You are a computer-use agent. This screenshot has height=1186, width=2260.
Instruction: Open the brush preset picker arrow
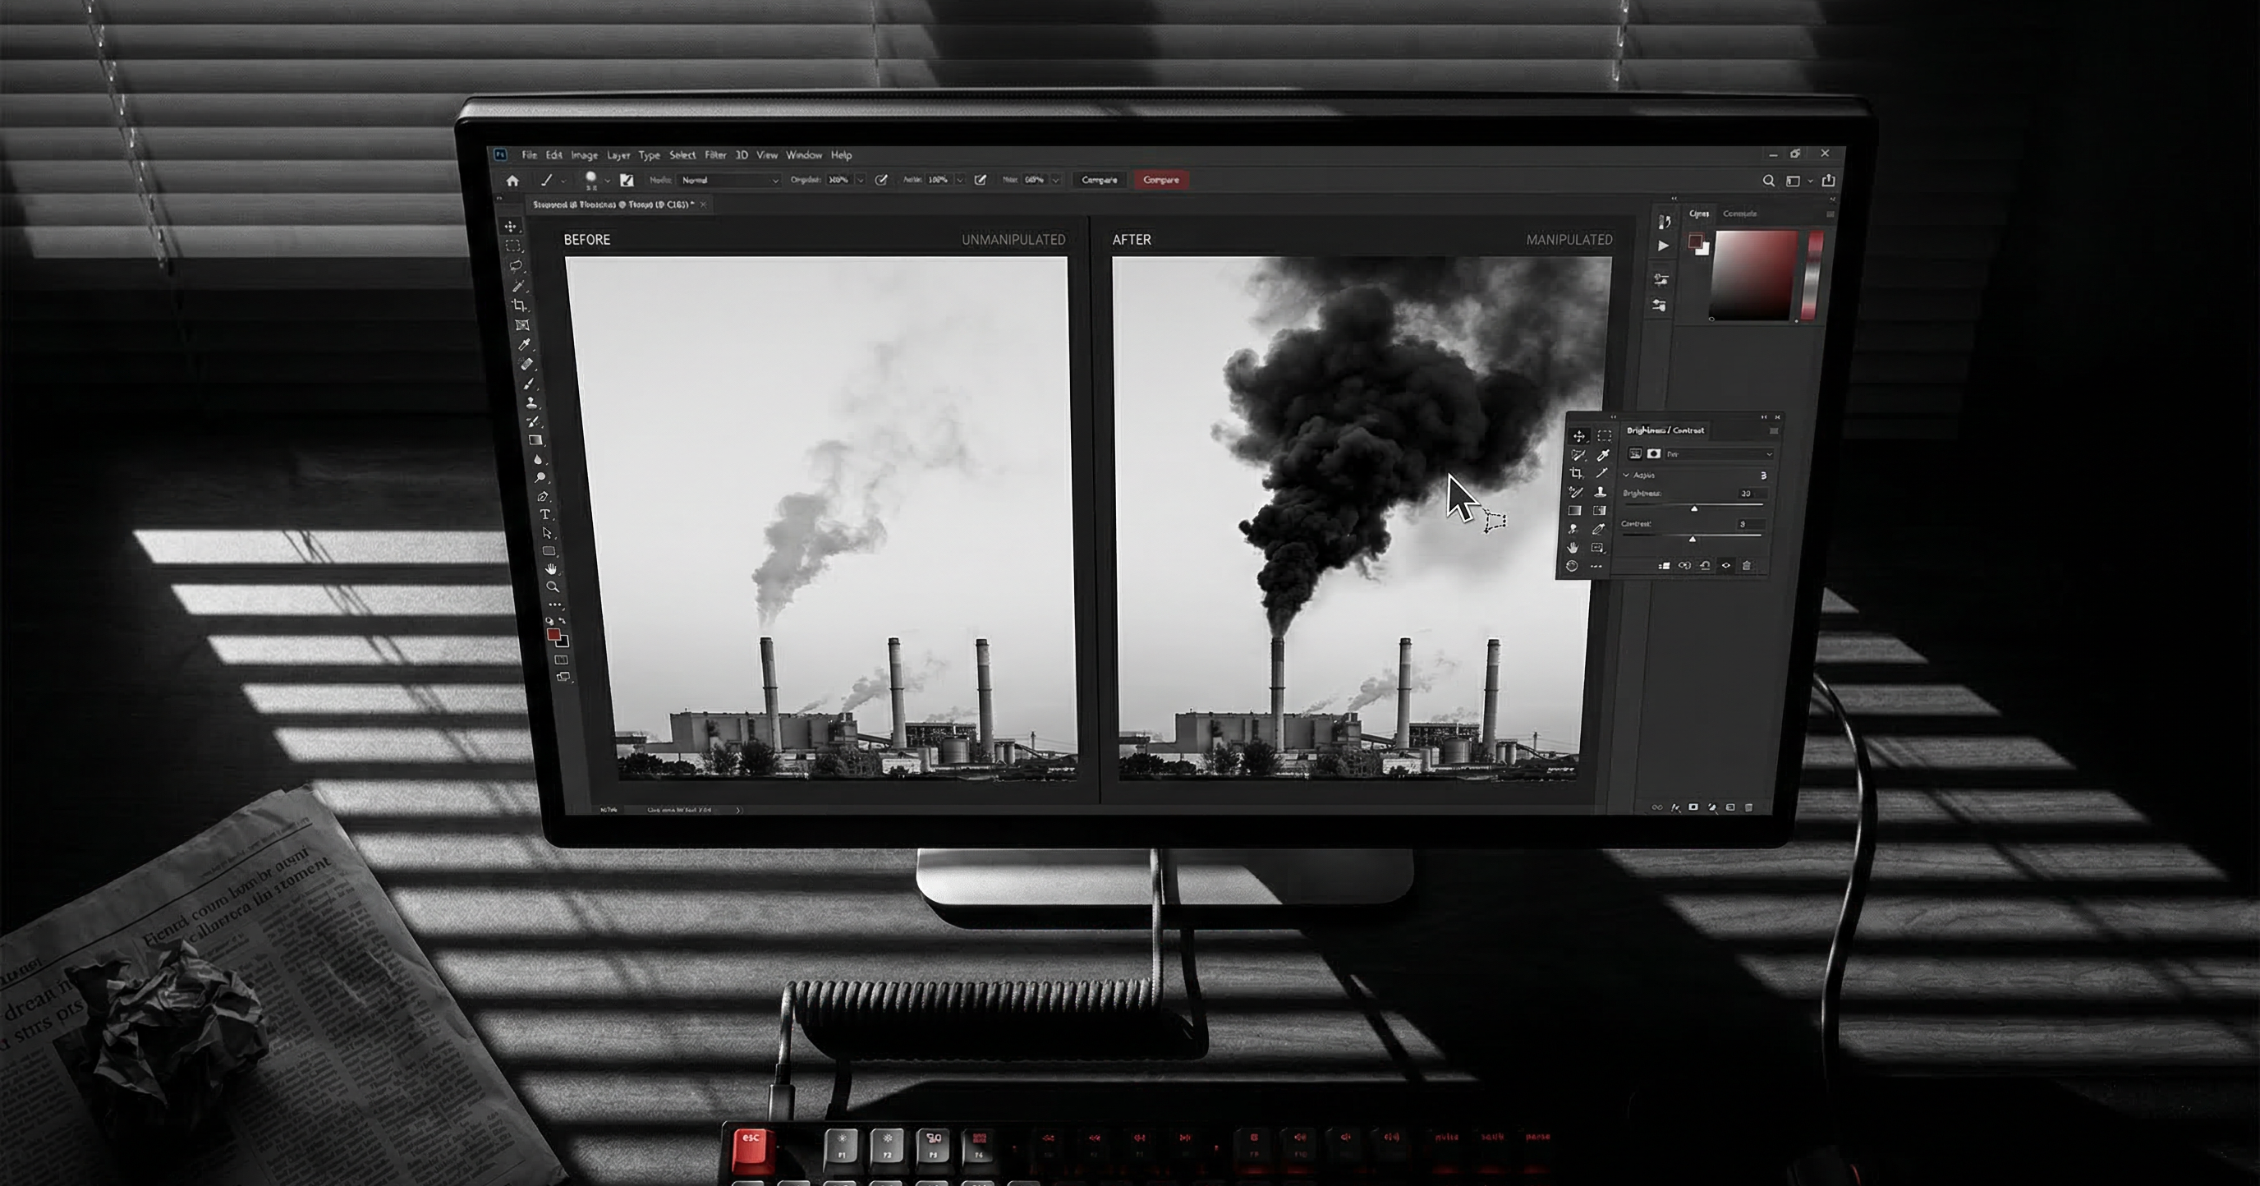tap(607, 181)
